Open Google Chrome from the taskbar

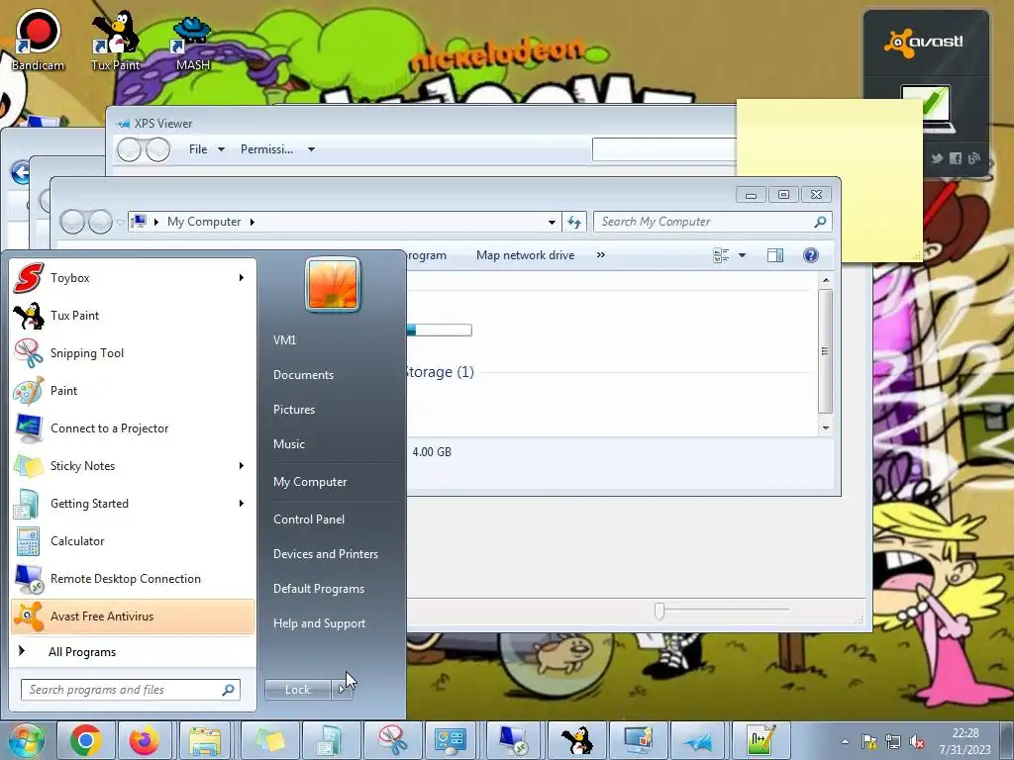click(x=86, y=740)
